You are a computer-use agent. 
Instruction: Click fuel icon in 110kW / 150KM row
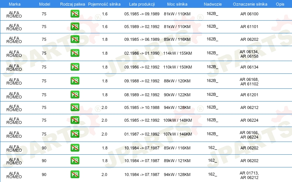75,67
